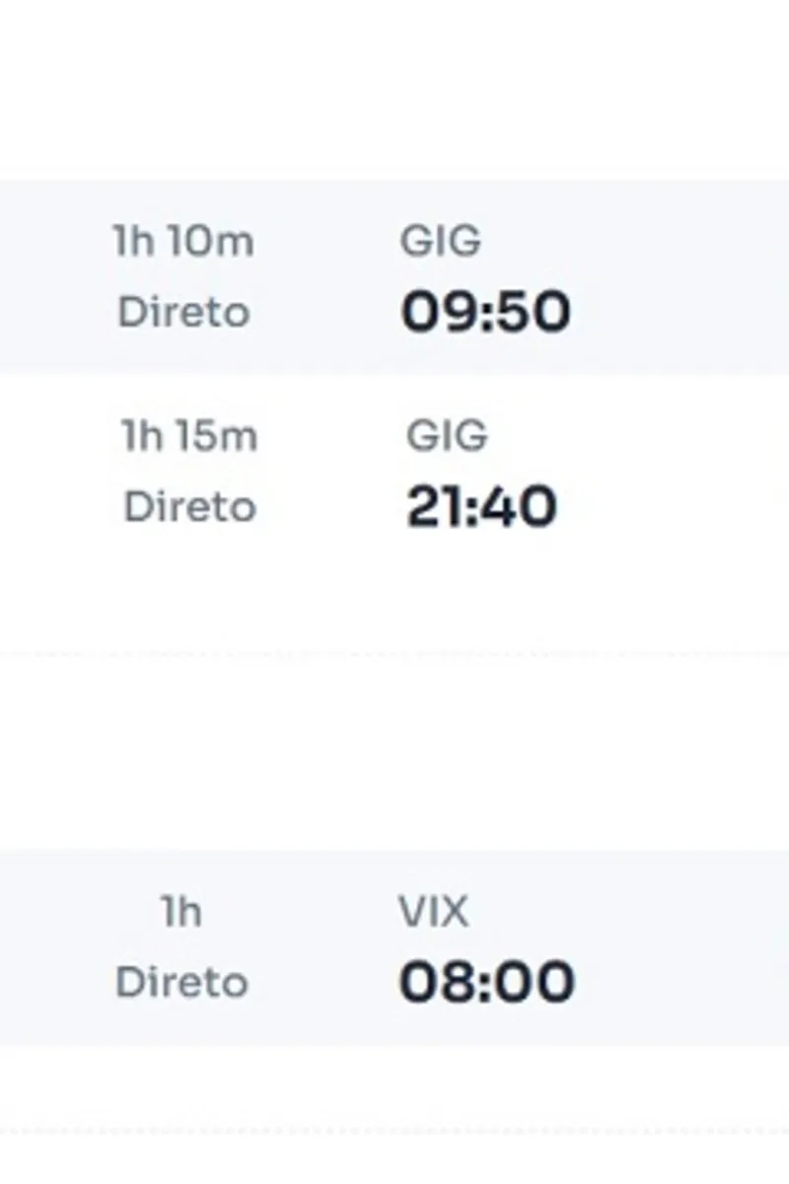Select the Direto label on VIX flight
Screen dimensions: 789x1184
[181, 983]
